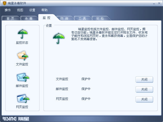Open the 监控状态 umbrella icon

pyautogui.click(x=23, y=34)
